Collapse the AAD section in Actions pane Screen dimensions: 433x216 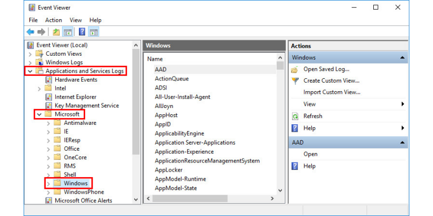click(x=402, y=142)
